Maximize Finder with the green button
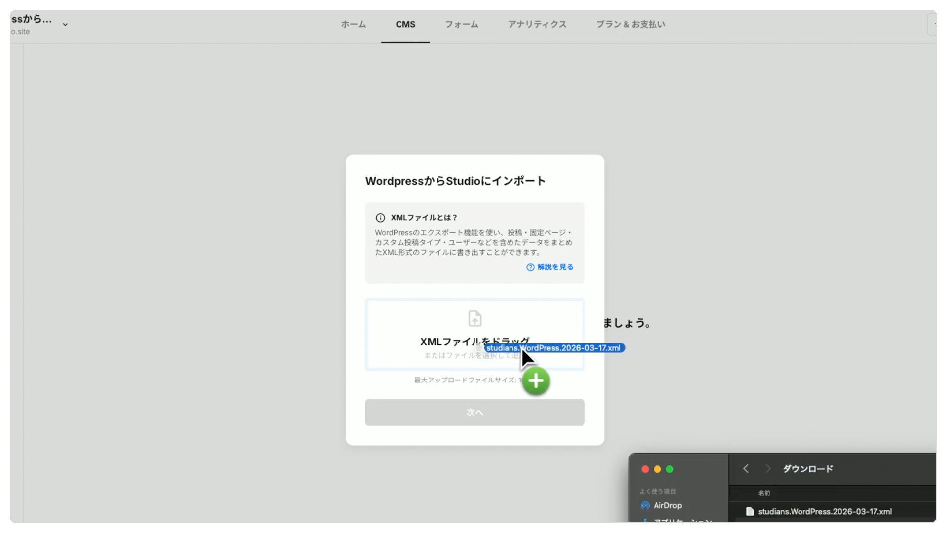The image size is (947, 533). tap(669, 469)
